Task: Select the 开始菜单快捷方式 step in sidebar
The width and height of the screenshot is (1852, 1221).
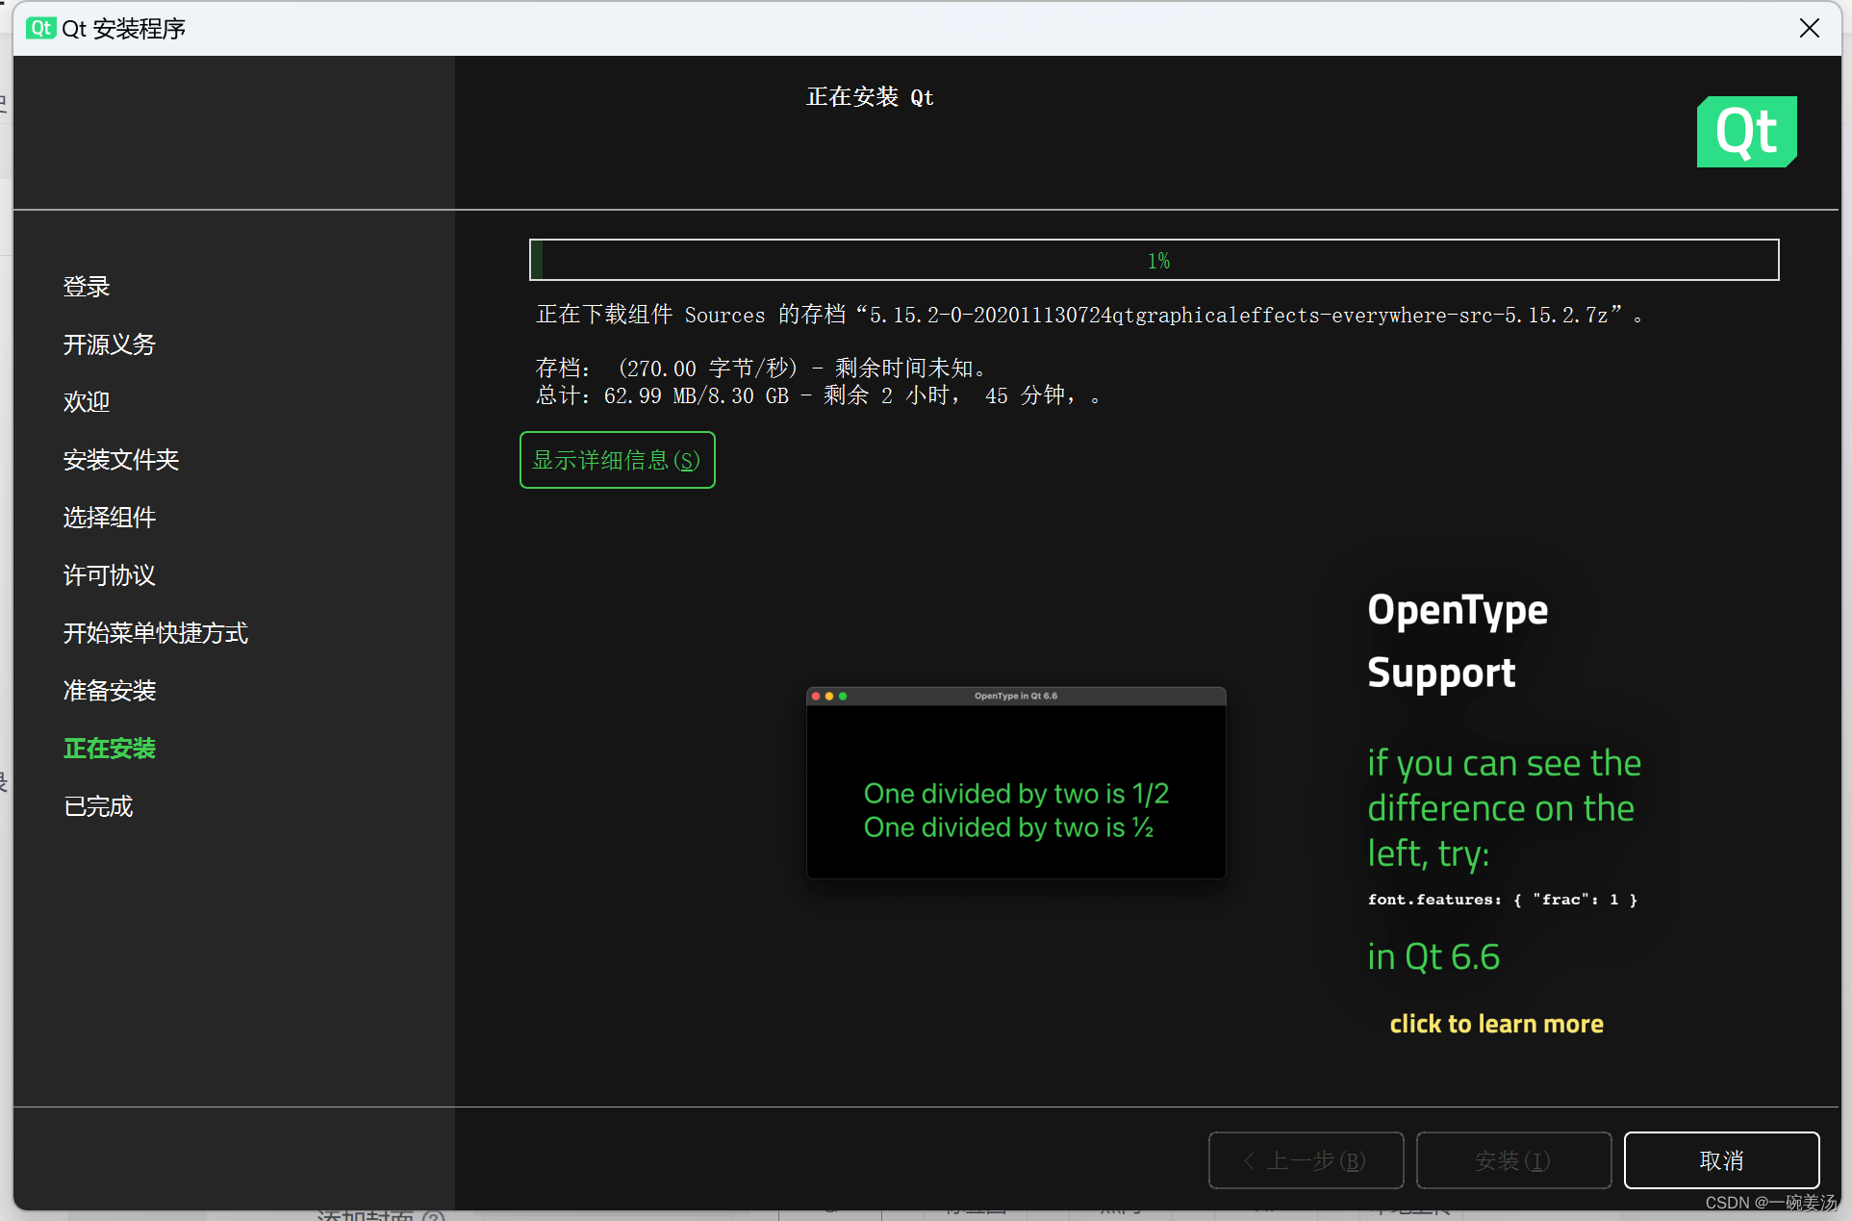Action: [x=156, y=633]
